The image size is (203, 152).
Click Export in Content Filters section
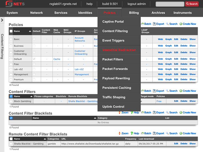(158, 91)
